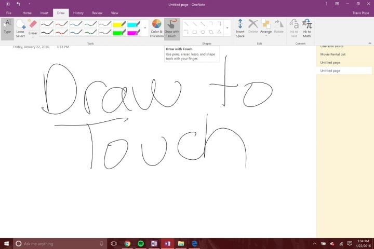Choose the cyan highlighter
The image size is (374, 249).
click(x=134, y=24)
